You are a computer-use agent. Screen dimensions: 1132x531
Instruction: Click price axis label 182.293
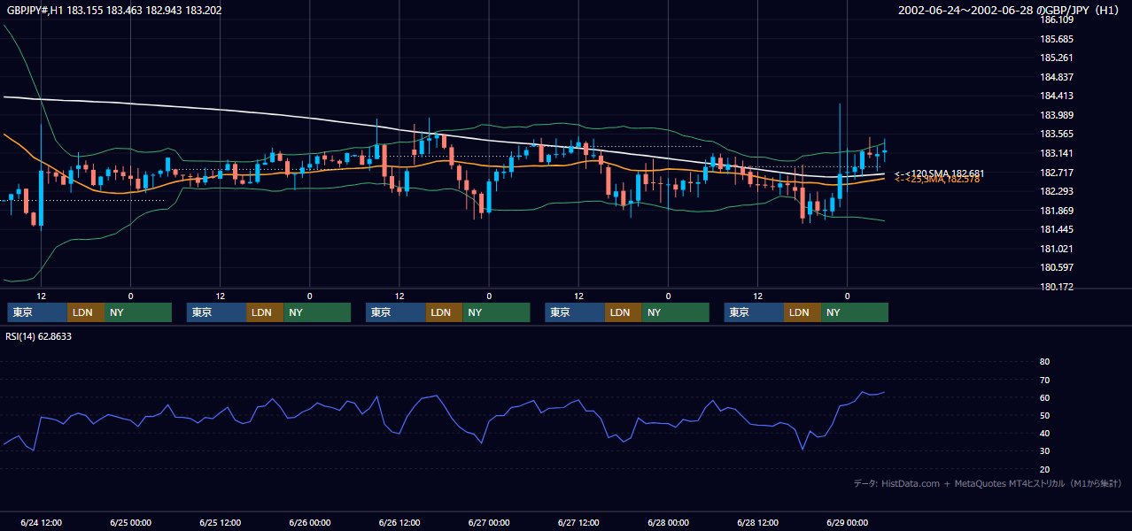pos(1057,191)
